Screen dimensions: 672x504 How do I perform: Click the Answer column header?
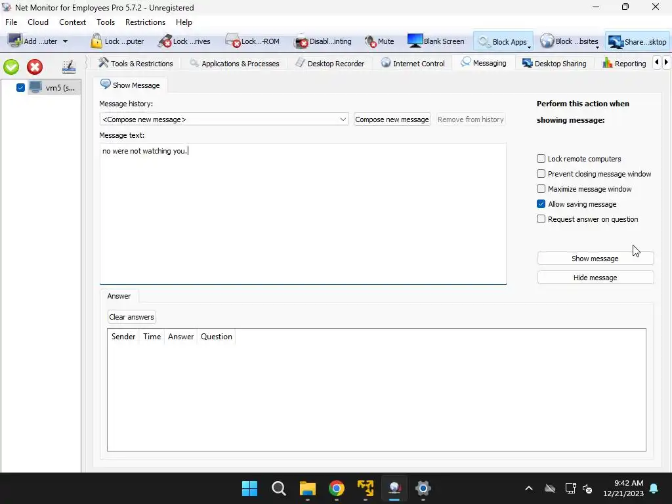[x=180, y=337]
